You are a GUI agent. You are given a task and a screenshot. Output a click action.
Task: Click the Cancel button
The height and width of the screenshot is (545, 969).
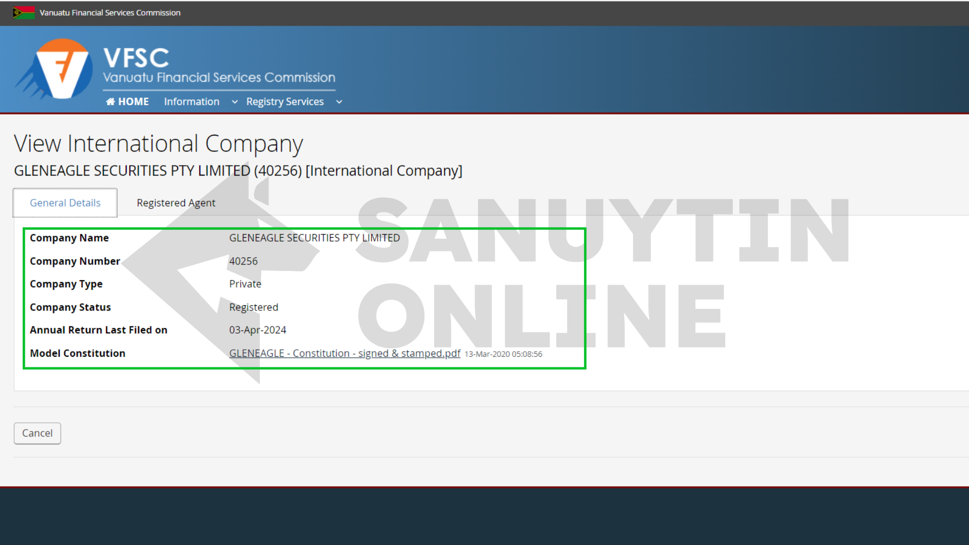tap(37, 433)
